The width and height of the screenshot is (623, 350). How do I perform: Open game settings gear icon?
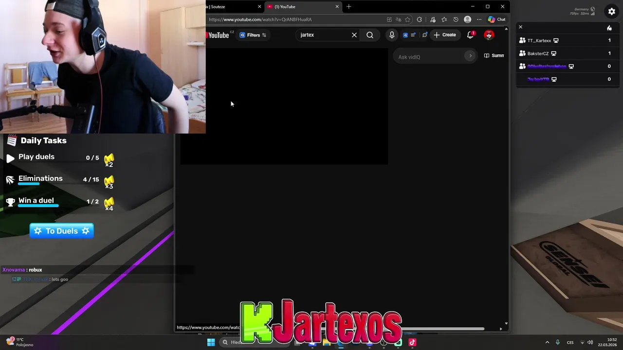[x=612, y=11]
